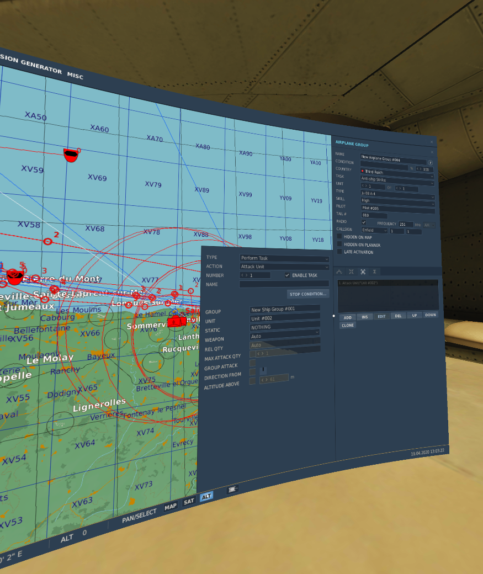Open the AM modulation dropdown
This screenshot has height=574, width=483.
click(428, 225)
